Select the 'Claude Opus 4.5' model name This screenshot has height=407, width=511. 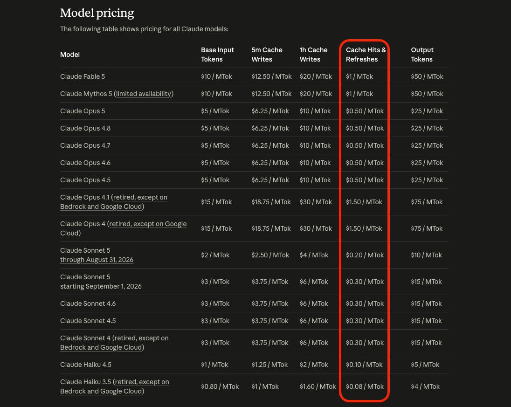(x=85, y=180)
